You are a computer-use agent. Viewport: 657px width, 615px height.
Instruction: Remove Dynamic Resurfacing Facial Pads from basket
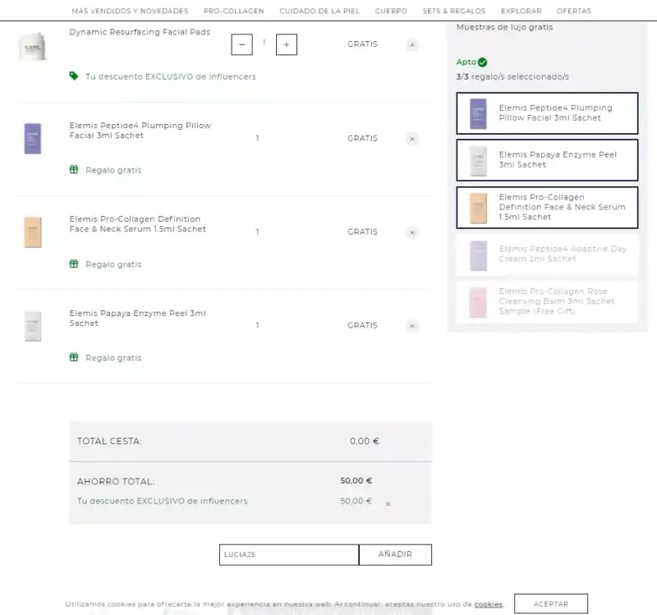[x=412, y=45]
